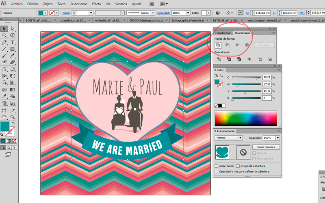Screen dimensions: 325x203
Task: Open the stroke color dropdown in control bar
Action: pyautogui.click(x=56, y=13)
